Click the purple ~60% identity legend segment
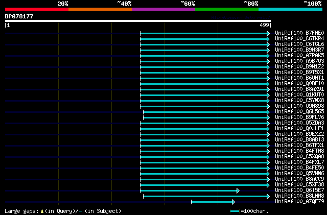This screenshot has height=215, width=327. point(163,9)
